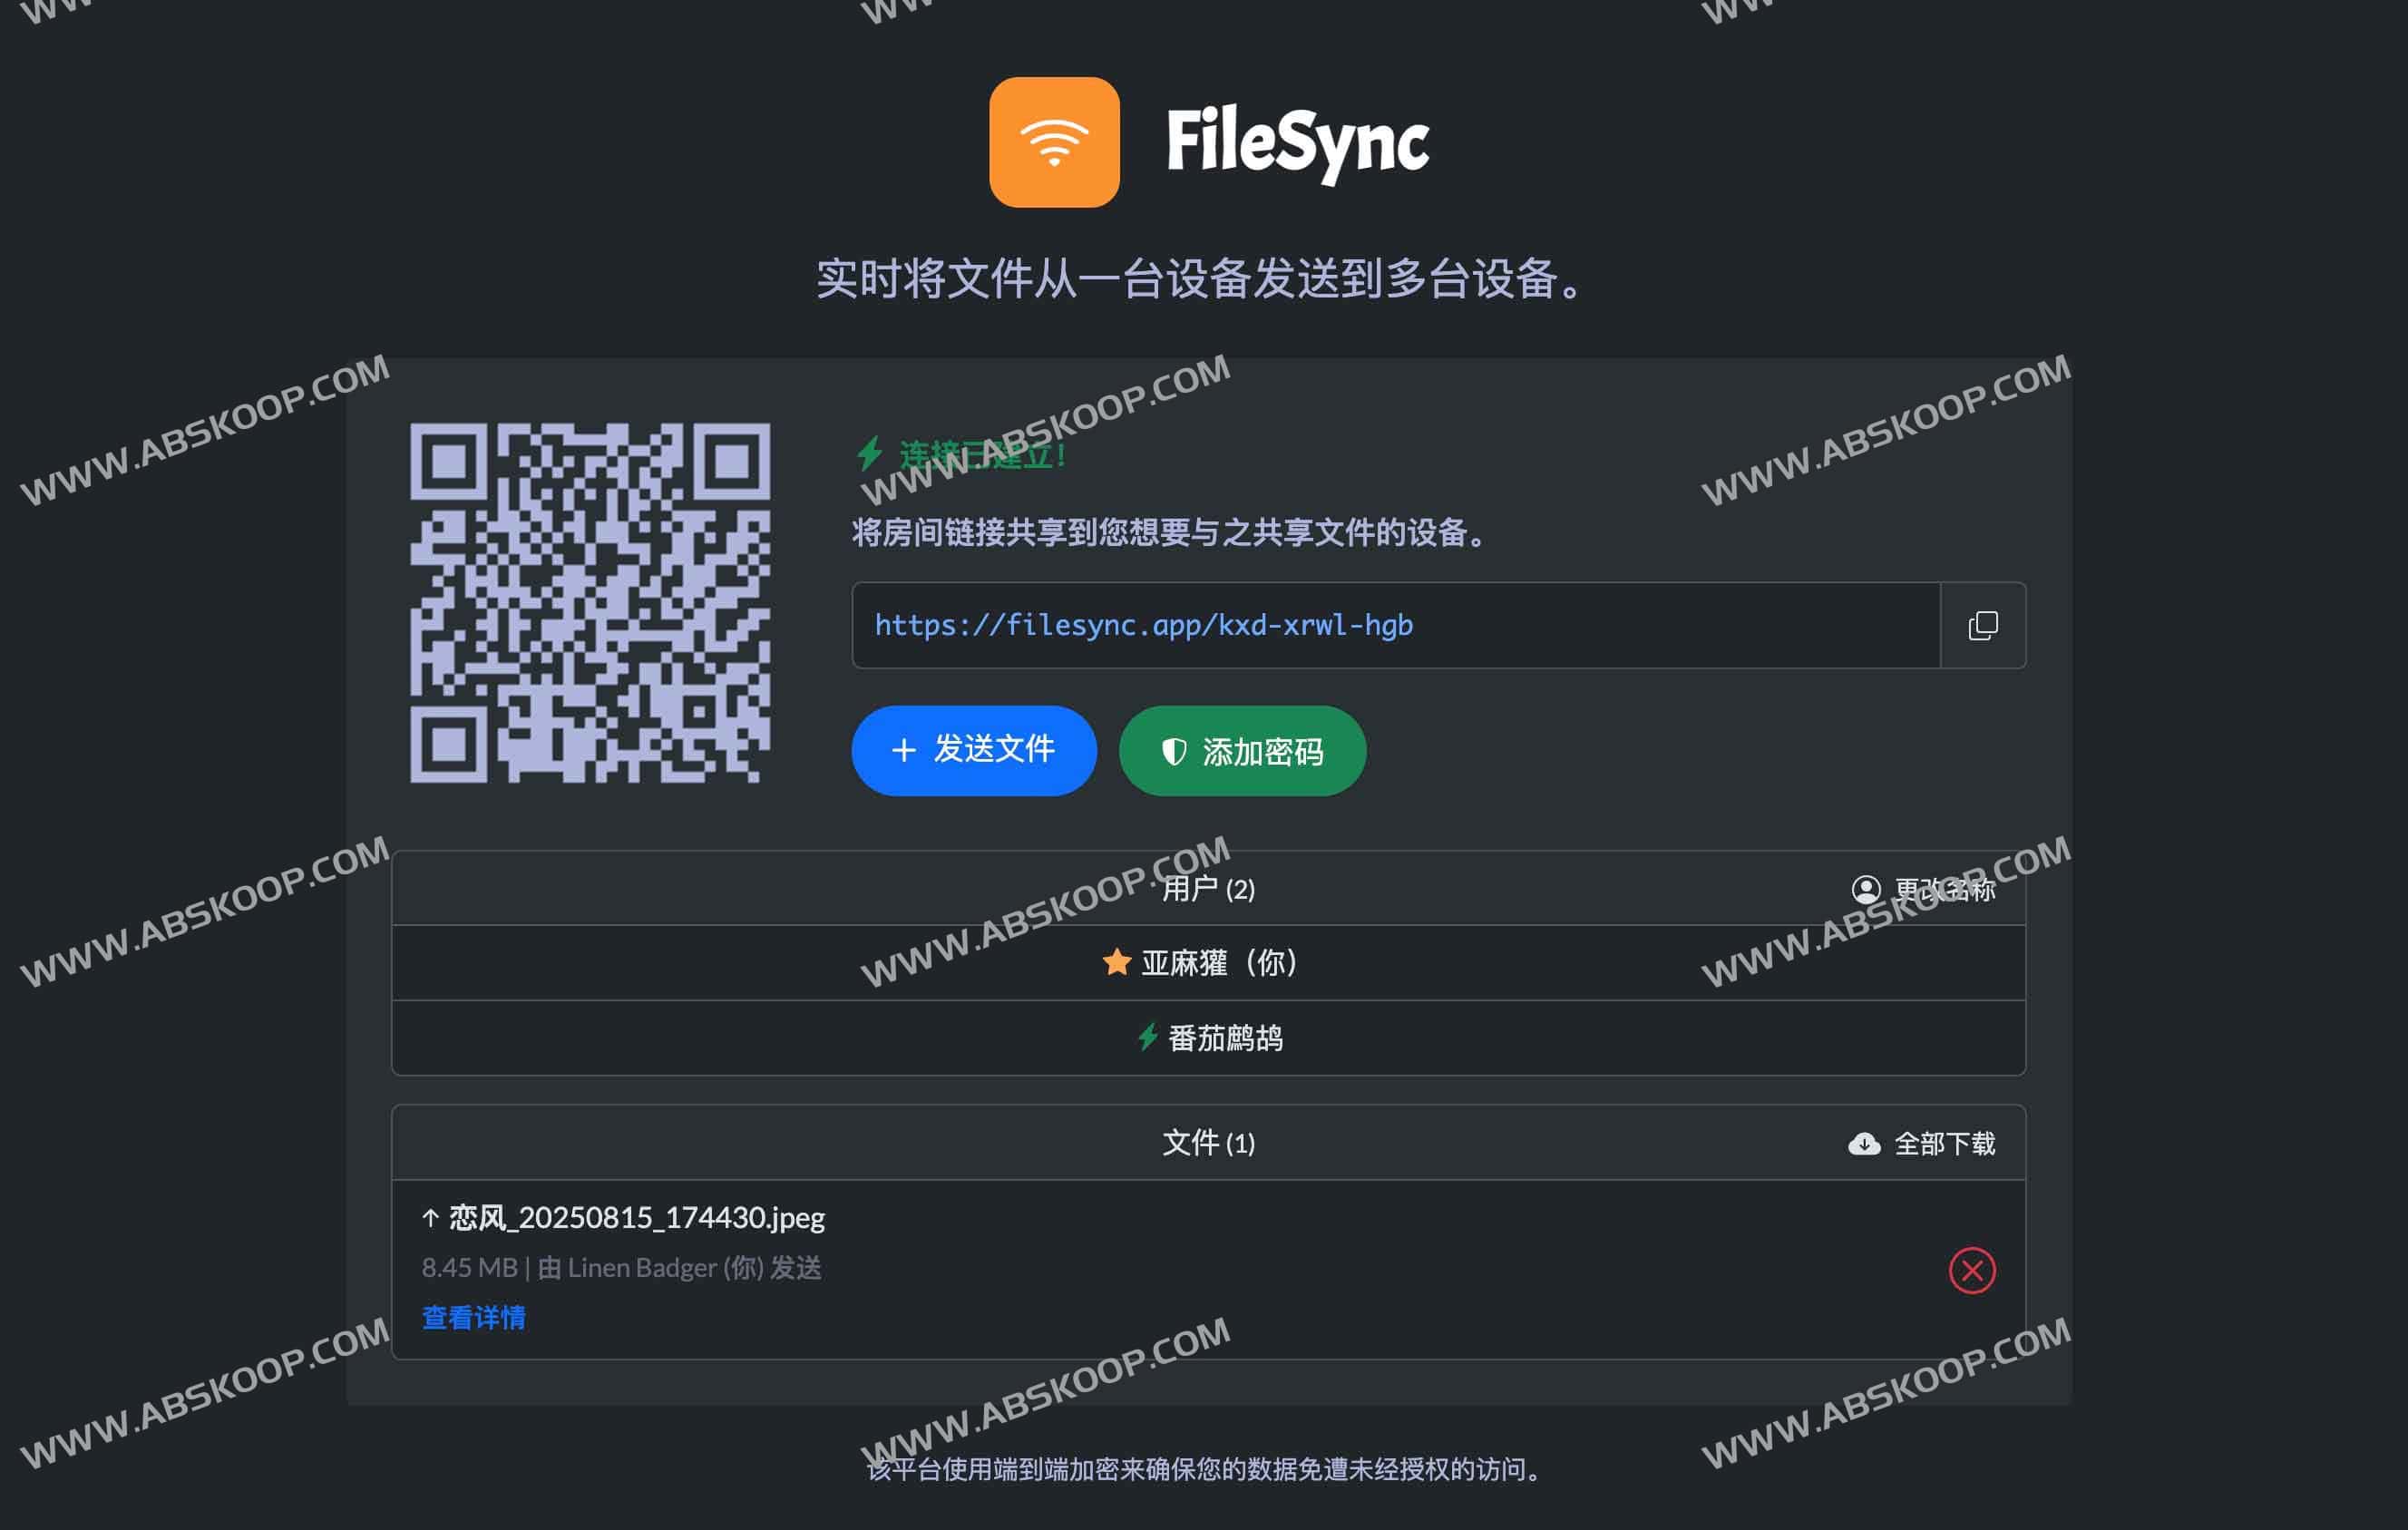Select the user row 亚麻獾（你）
This screenshot has height=1530, width=2408.
(1208, 962)
